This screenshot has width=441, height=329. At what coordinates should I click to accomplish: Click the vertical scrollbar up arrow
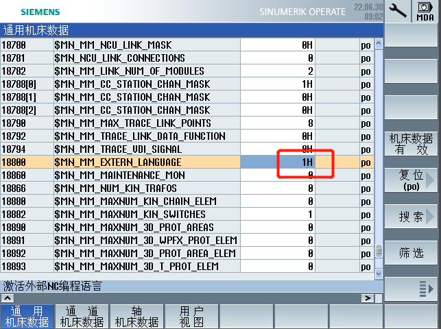tap(378, 44)
